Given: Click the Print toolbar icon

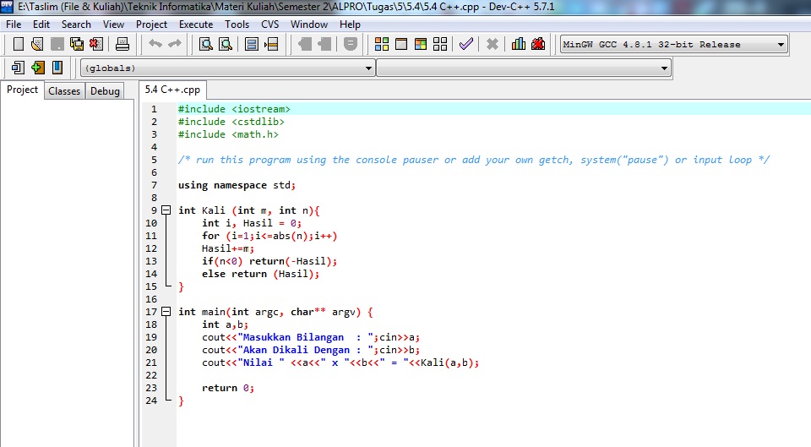Looking at the screenshot, I should 122,44.
